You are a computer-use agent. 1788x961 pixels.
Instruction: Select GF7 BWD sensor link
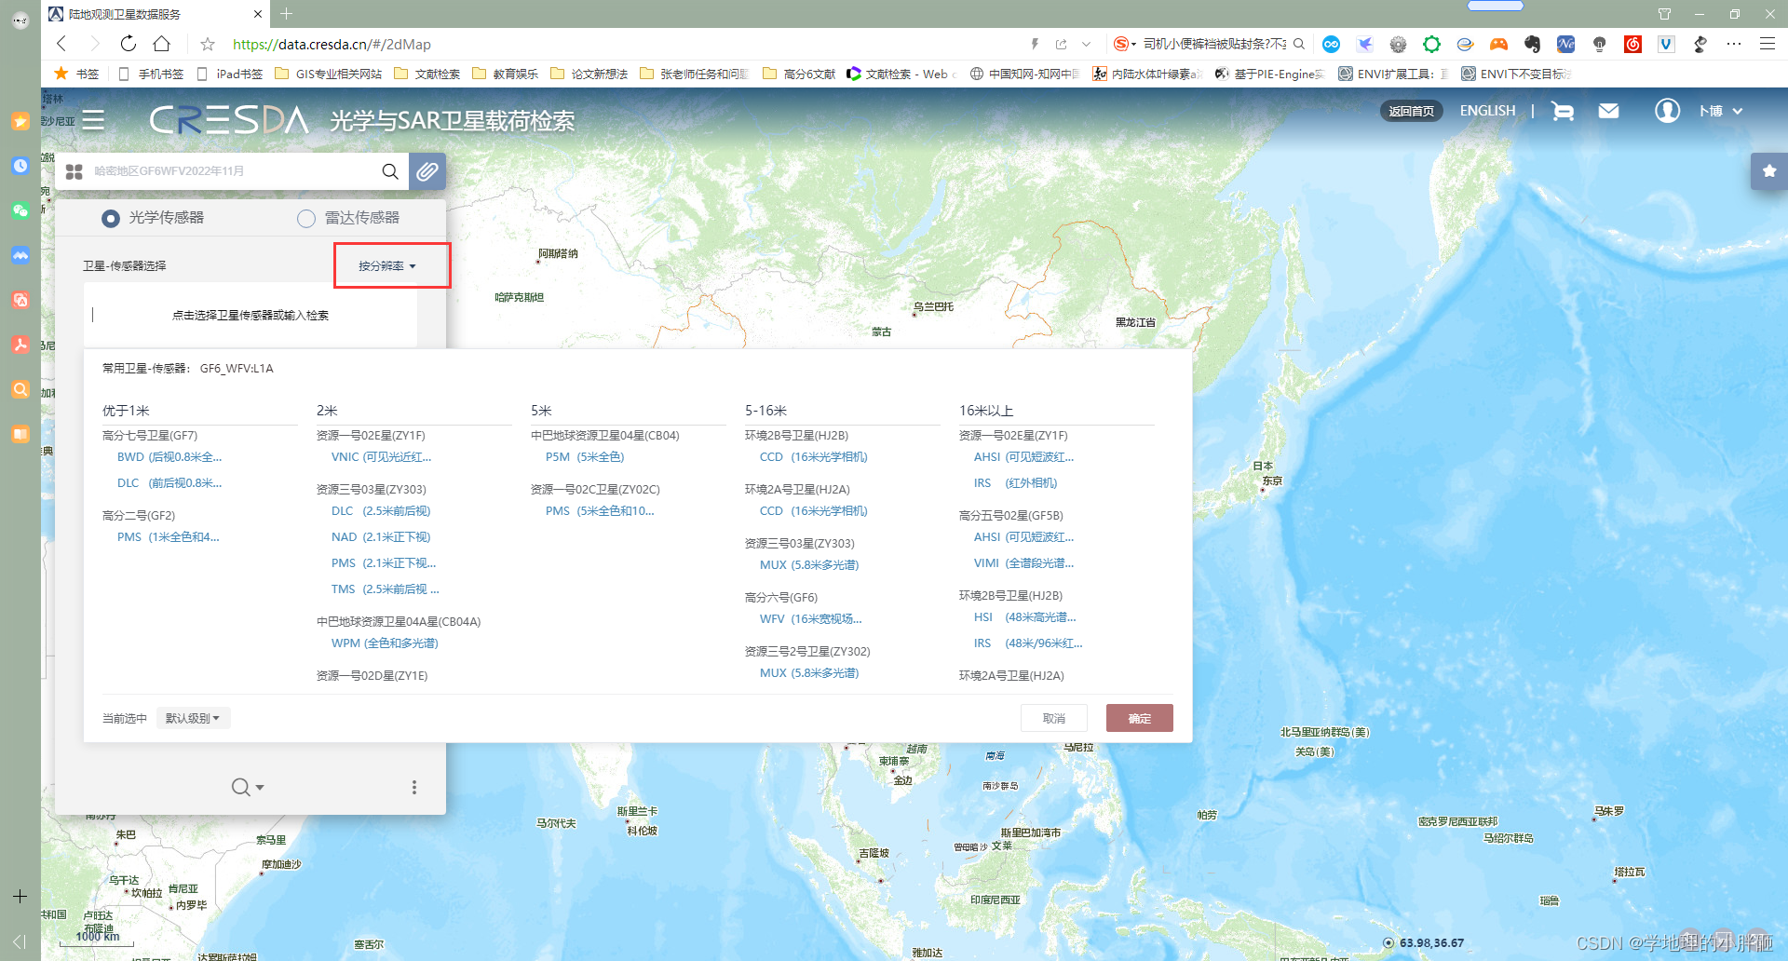click(x=169, y=457)
